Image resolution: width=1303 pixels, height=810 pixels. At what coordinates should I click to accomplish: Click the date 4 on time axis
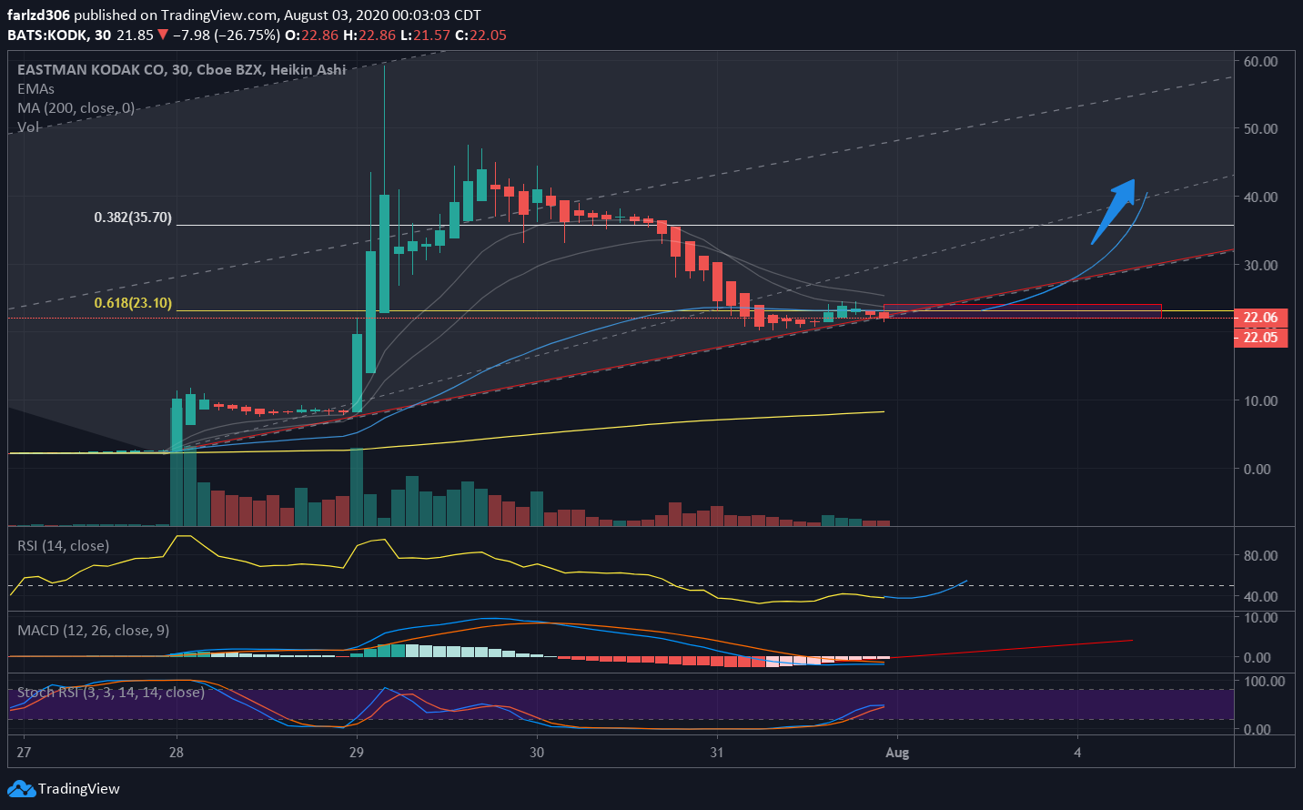pos(1077,752)
